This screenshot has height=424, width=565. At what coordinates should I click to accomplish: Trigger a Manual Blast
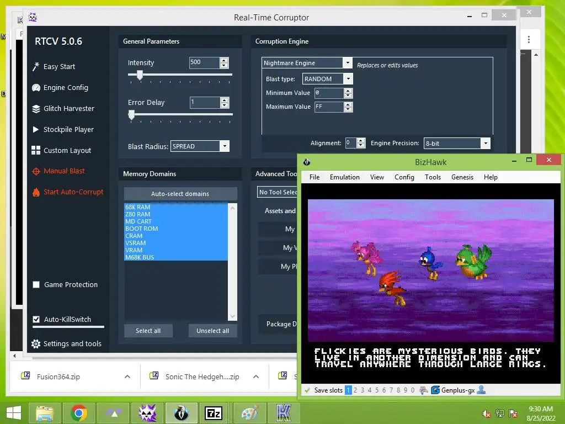58,171
